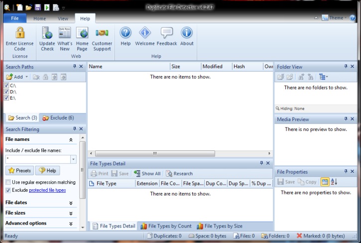The width and height of the screenshot is (361, 243).
Task: Click the first folder icon in Folder View toolbar
Action: [280, 77]
